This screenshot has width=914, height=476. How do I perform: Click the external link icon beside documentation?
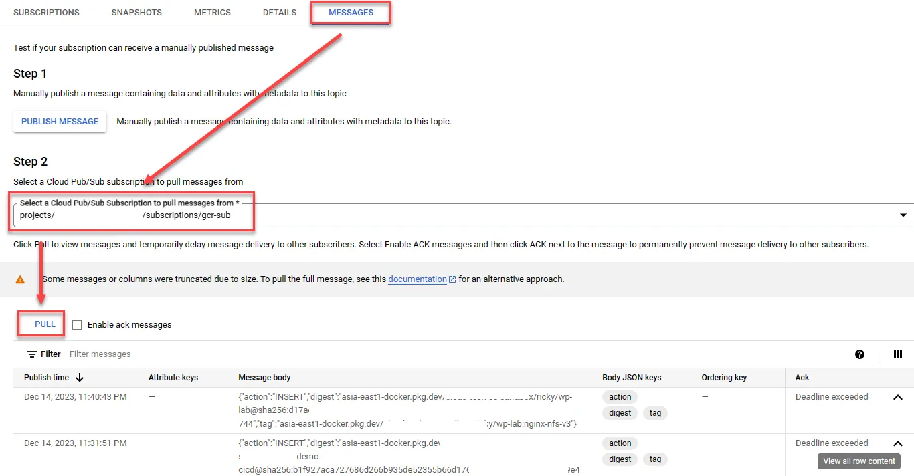point(452,279)
